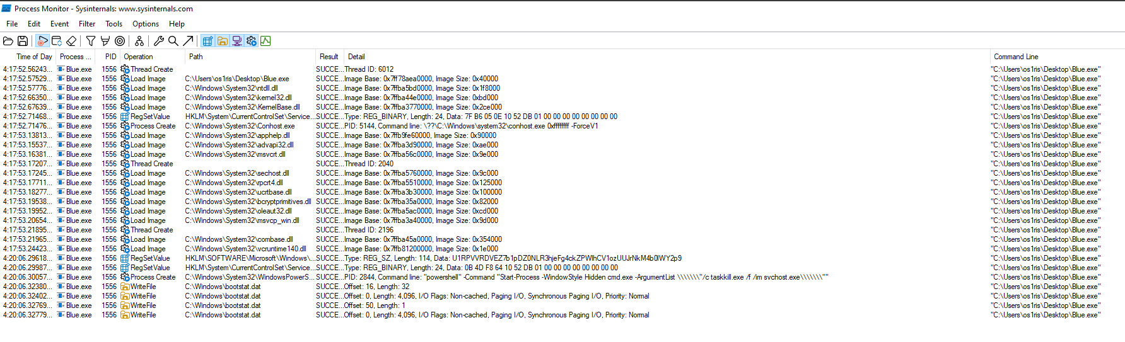
Task: Select the rpcrt4.dll path cell
Action: click(x=234, y=183)
